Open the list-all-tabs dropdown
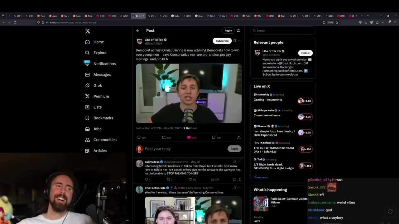 point(368,16)
